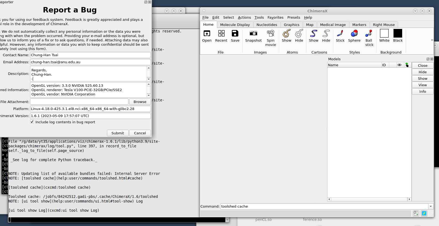This screenshot has width=439, height=226.
Task: Click Browse to attach a file
Action: coord(140,102)
